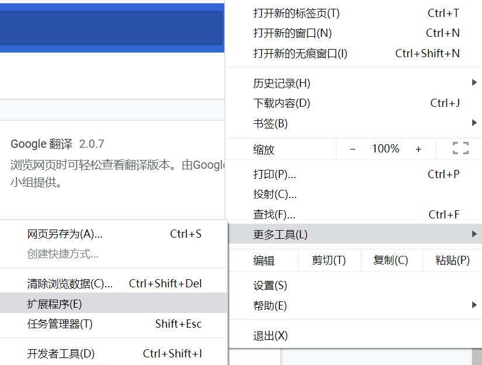Open 设置(S) settings

tap(271, 286)
